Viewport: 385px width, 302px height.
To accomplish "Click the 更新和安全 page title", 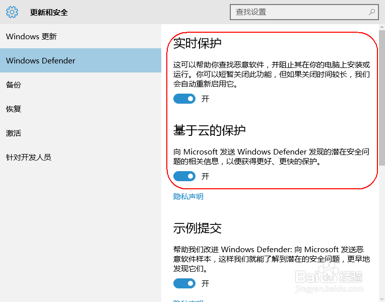I will point(49,12).
